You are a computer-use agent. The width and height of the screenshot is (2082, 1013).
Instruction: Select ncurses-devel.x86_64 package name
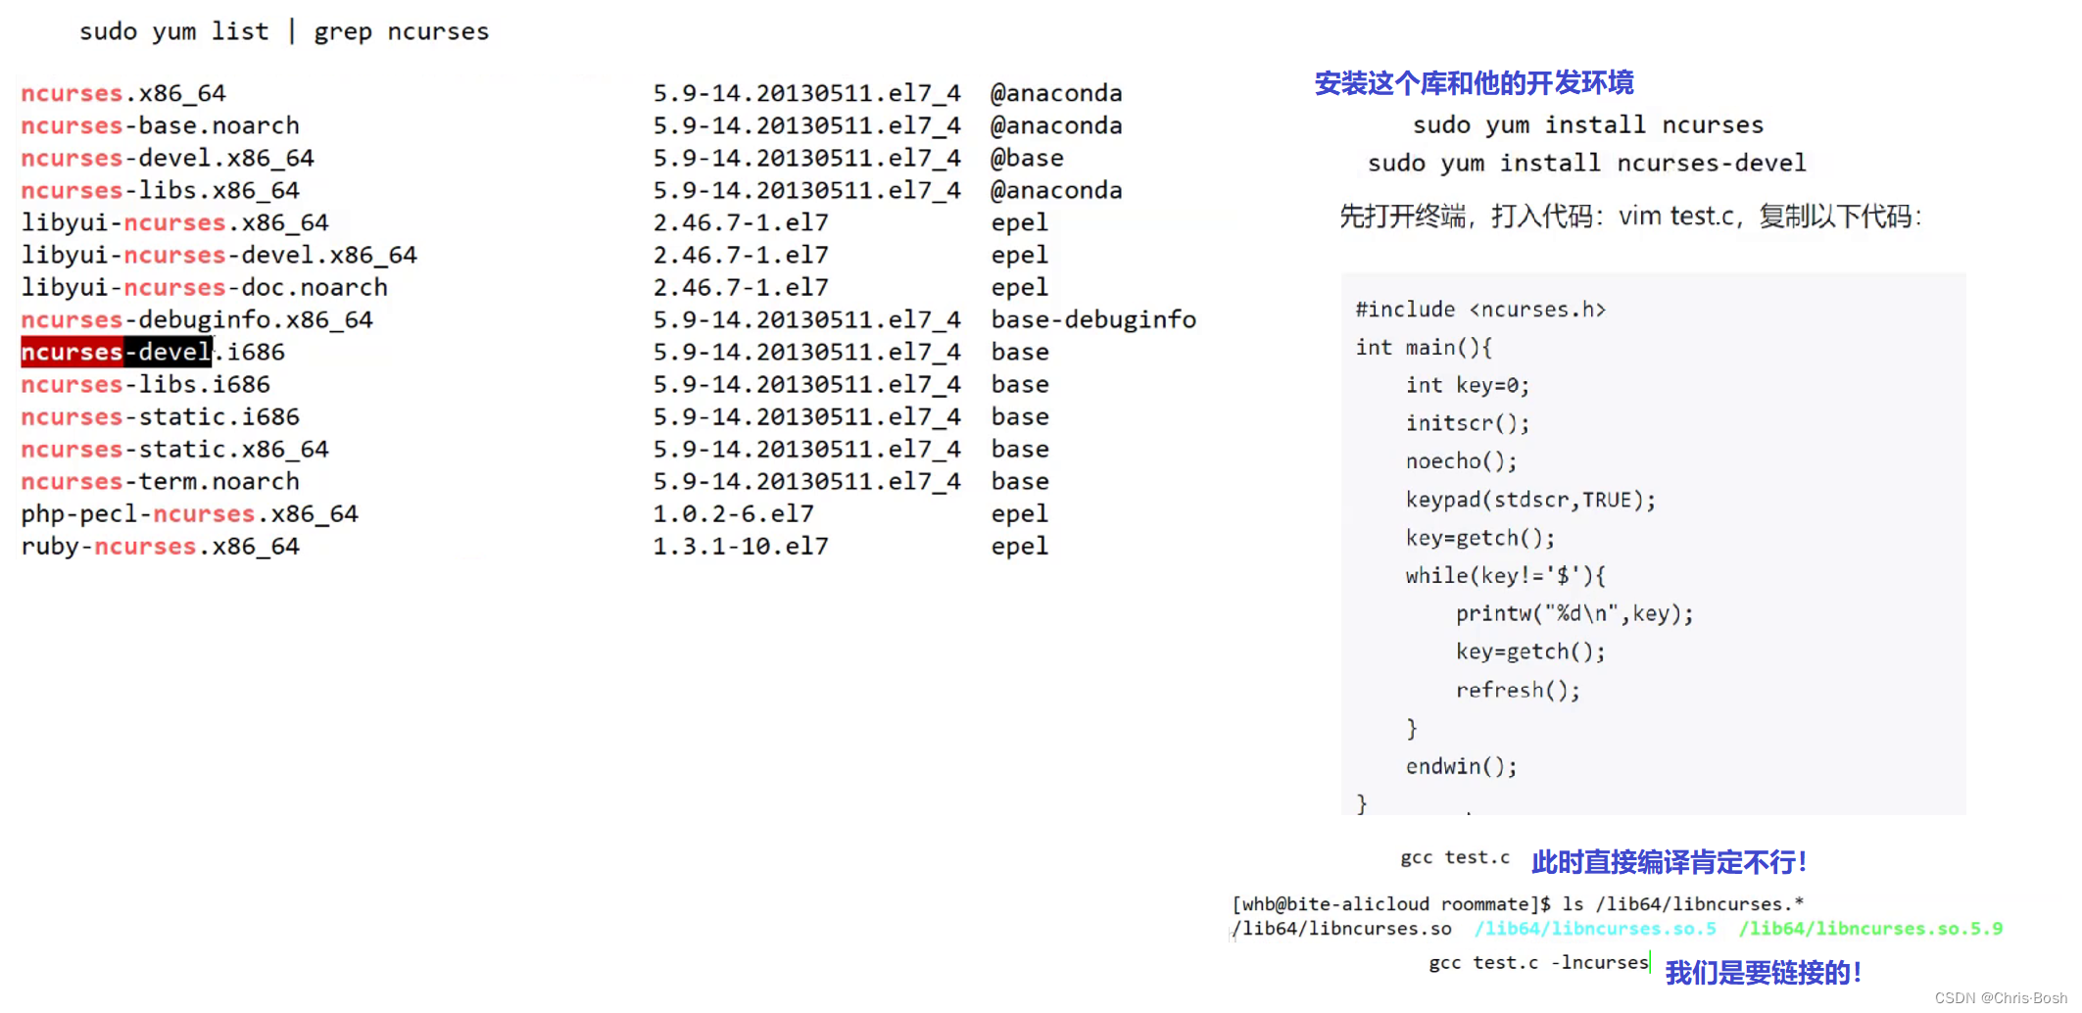tap(168, 158)
